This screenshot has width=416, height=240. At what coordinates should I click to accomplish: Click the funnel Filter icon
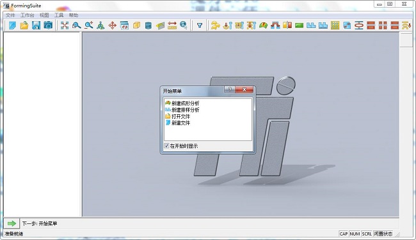pyautogui.click(x=200, y=26)
